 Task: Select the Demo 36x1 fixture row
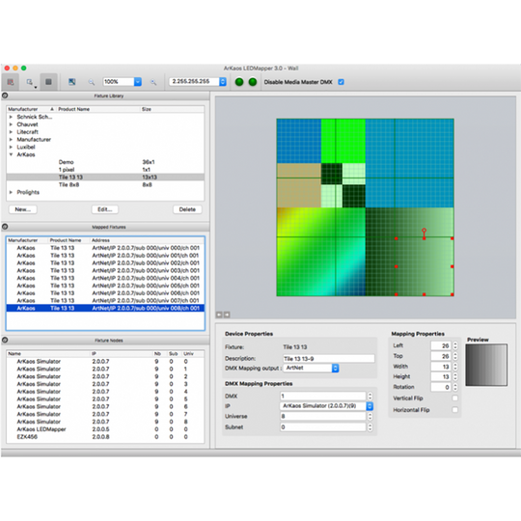(x=105, y=162)
